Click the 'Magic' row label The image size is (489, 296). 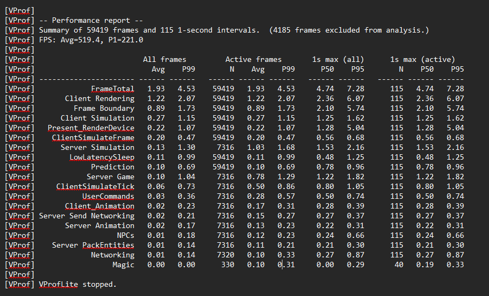tap(124, 264)
